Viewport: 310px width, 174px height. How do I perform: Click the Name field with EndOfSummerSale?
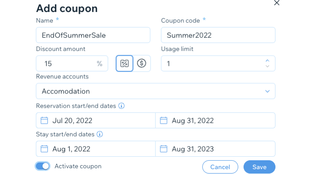coord(93,35)
